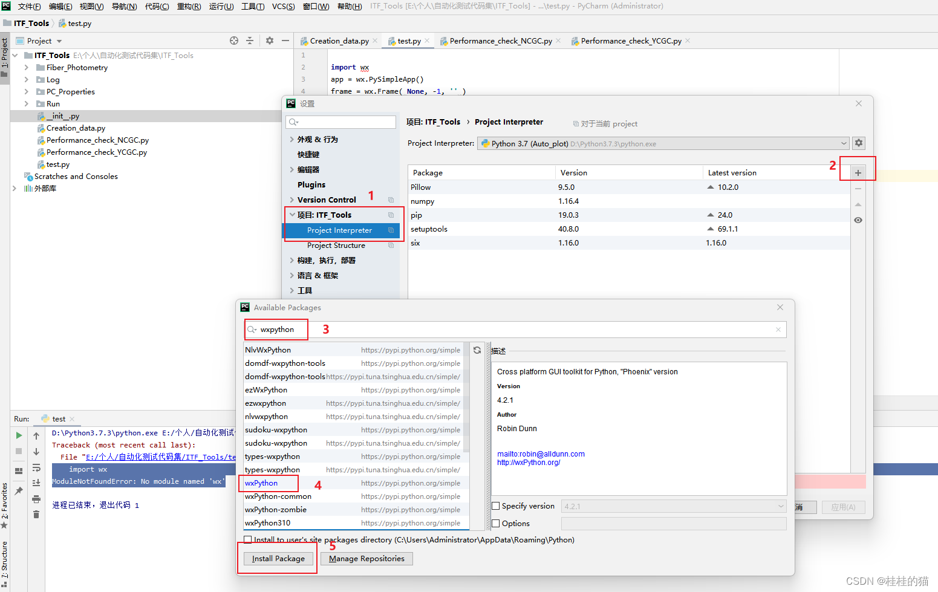The image size is (938, 592).
Task: Expand the Version Control settings group
Action: pyautogui.click(x=292, y=200)
